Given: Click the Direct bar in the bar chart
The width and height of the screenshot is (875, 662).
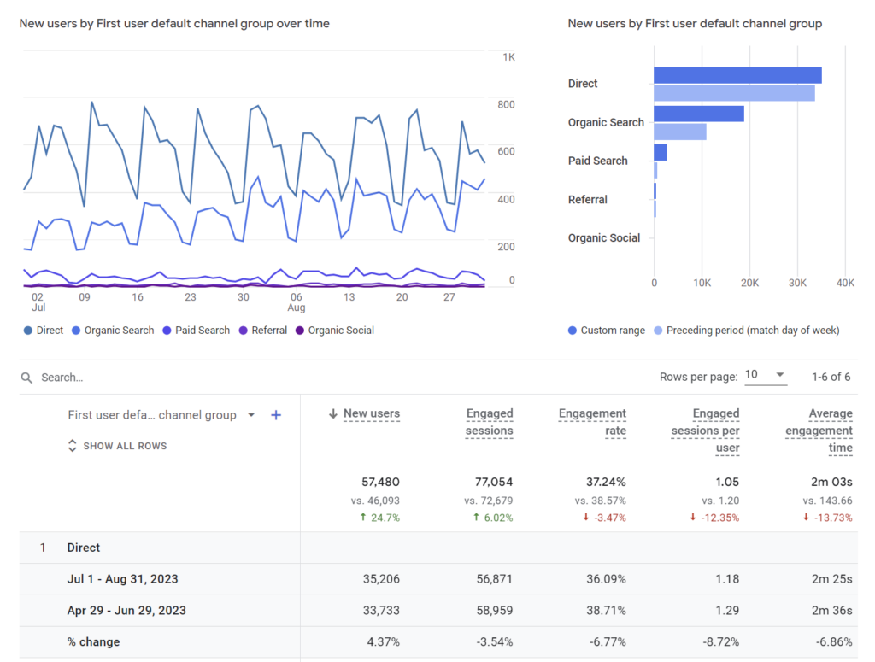Looking at the screenshot, I should [x=737, y=75].
